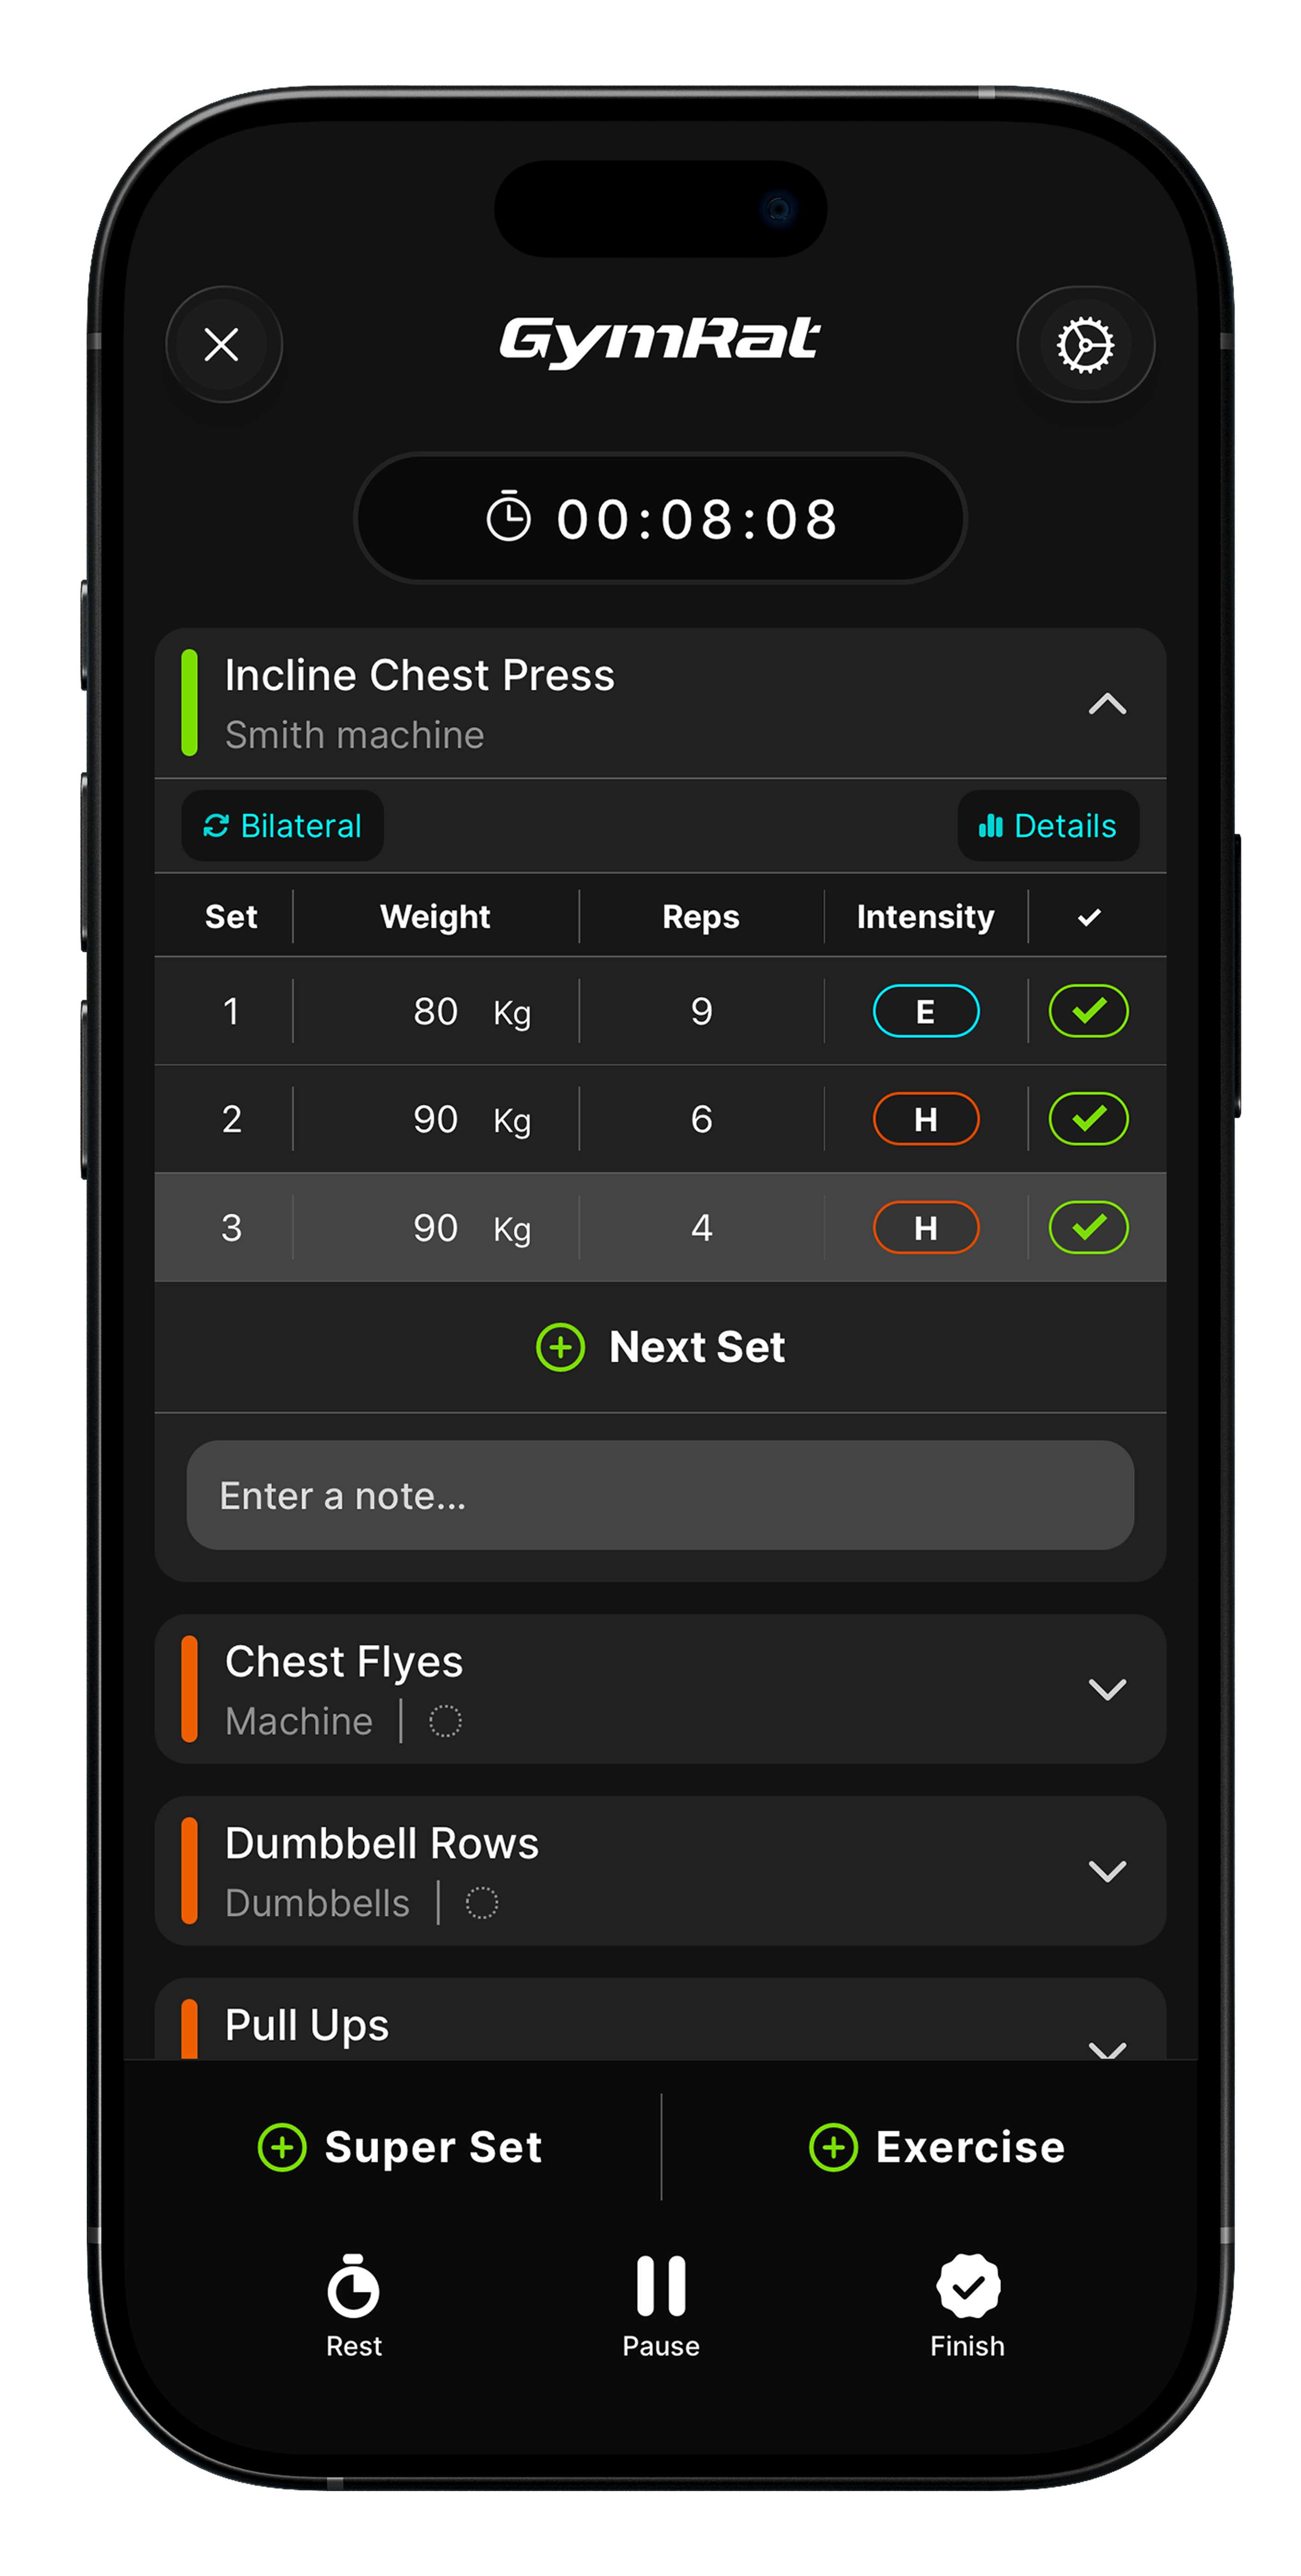Tap the stopwatch icon in workout timer
The width and height of the screenshot is (1301, 2576).
508,518
